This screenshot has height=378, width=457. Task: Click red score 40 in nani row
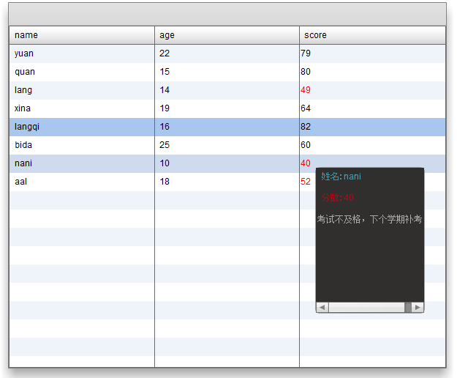pos(306,163)
